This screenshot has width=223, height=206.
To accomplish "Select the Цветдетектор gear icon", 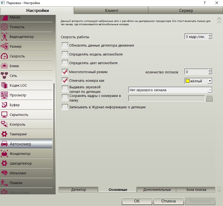I will (x=4, y=163).
